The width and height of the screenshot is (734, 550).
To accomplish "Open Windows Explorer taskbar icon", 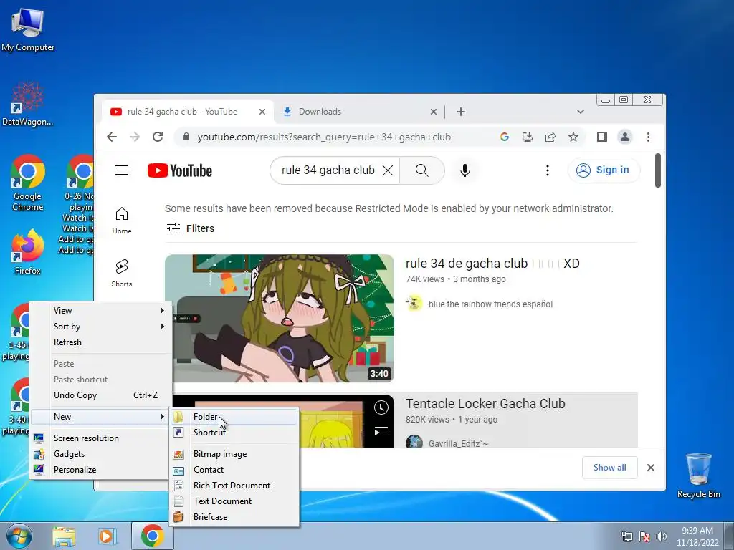I will 64,536.
